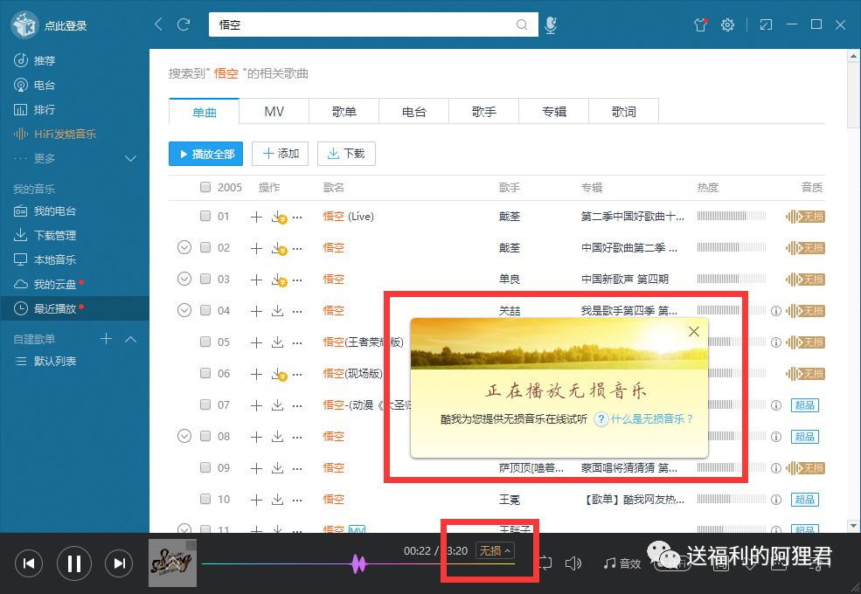Expand versions chevron on row 08
The width and height of the screenshot is (861, 594).
[x=184, y=437]
